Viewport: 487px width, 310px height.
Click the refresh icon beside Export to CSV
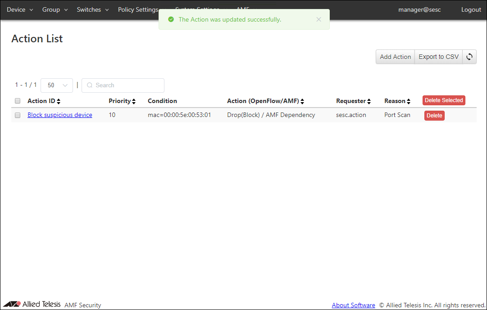click(x=469, y=57)
